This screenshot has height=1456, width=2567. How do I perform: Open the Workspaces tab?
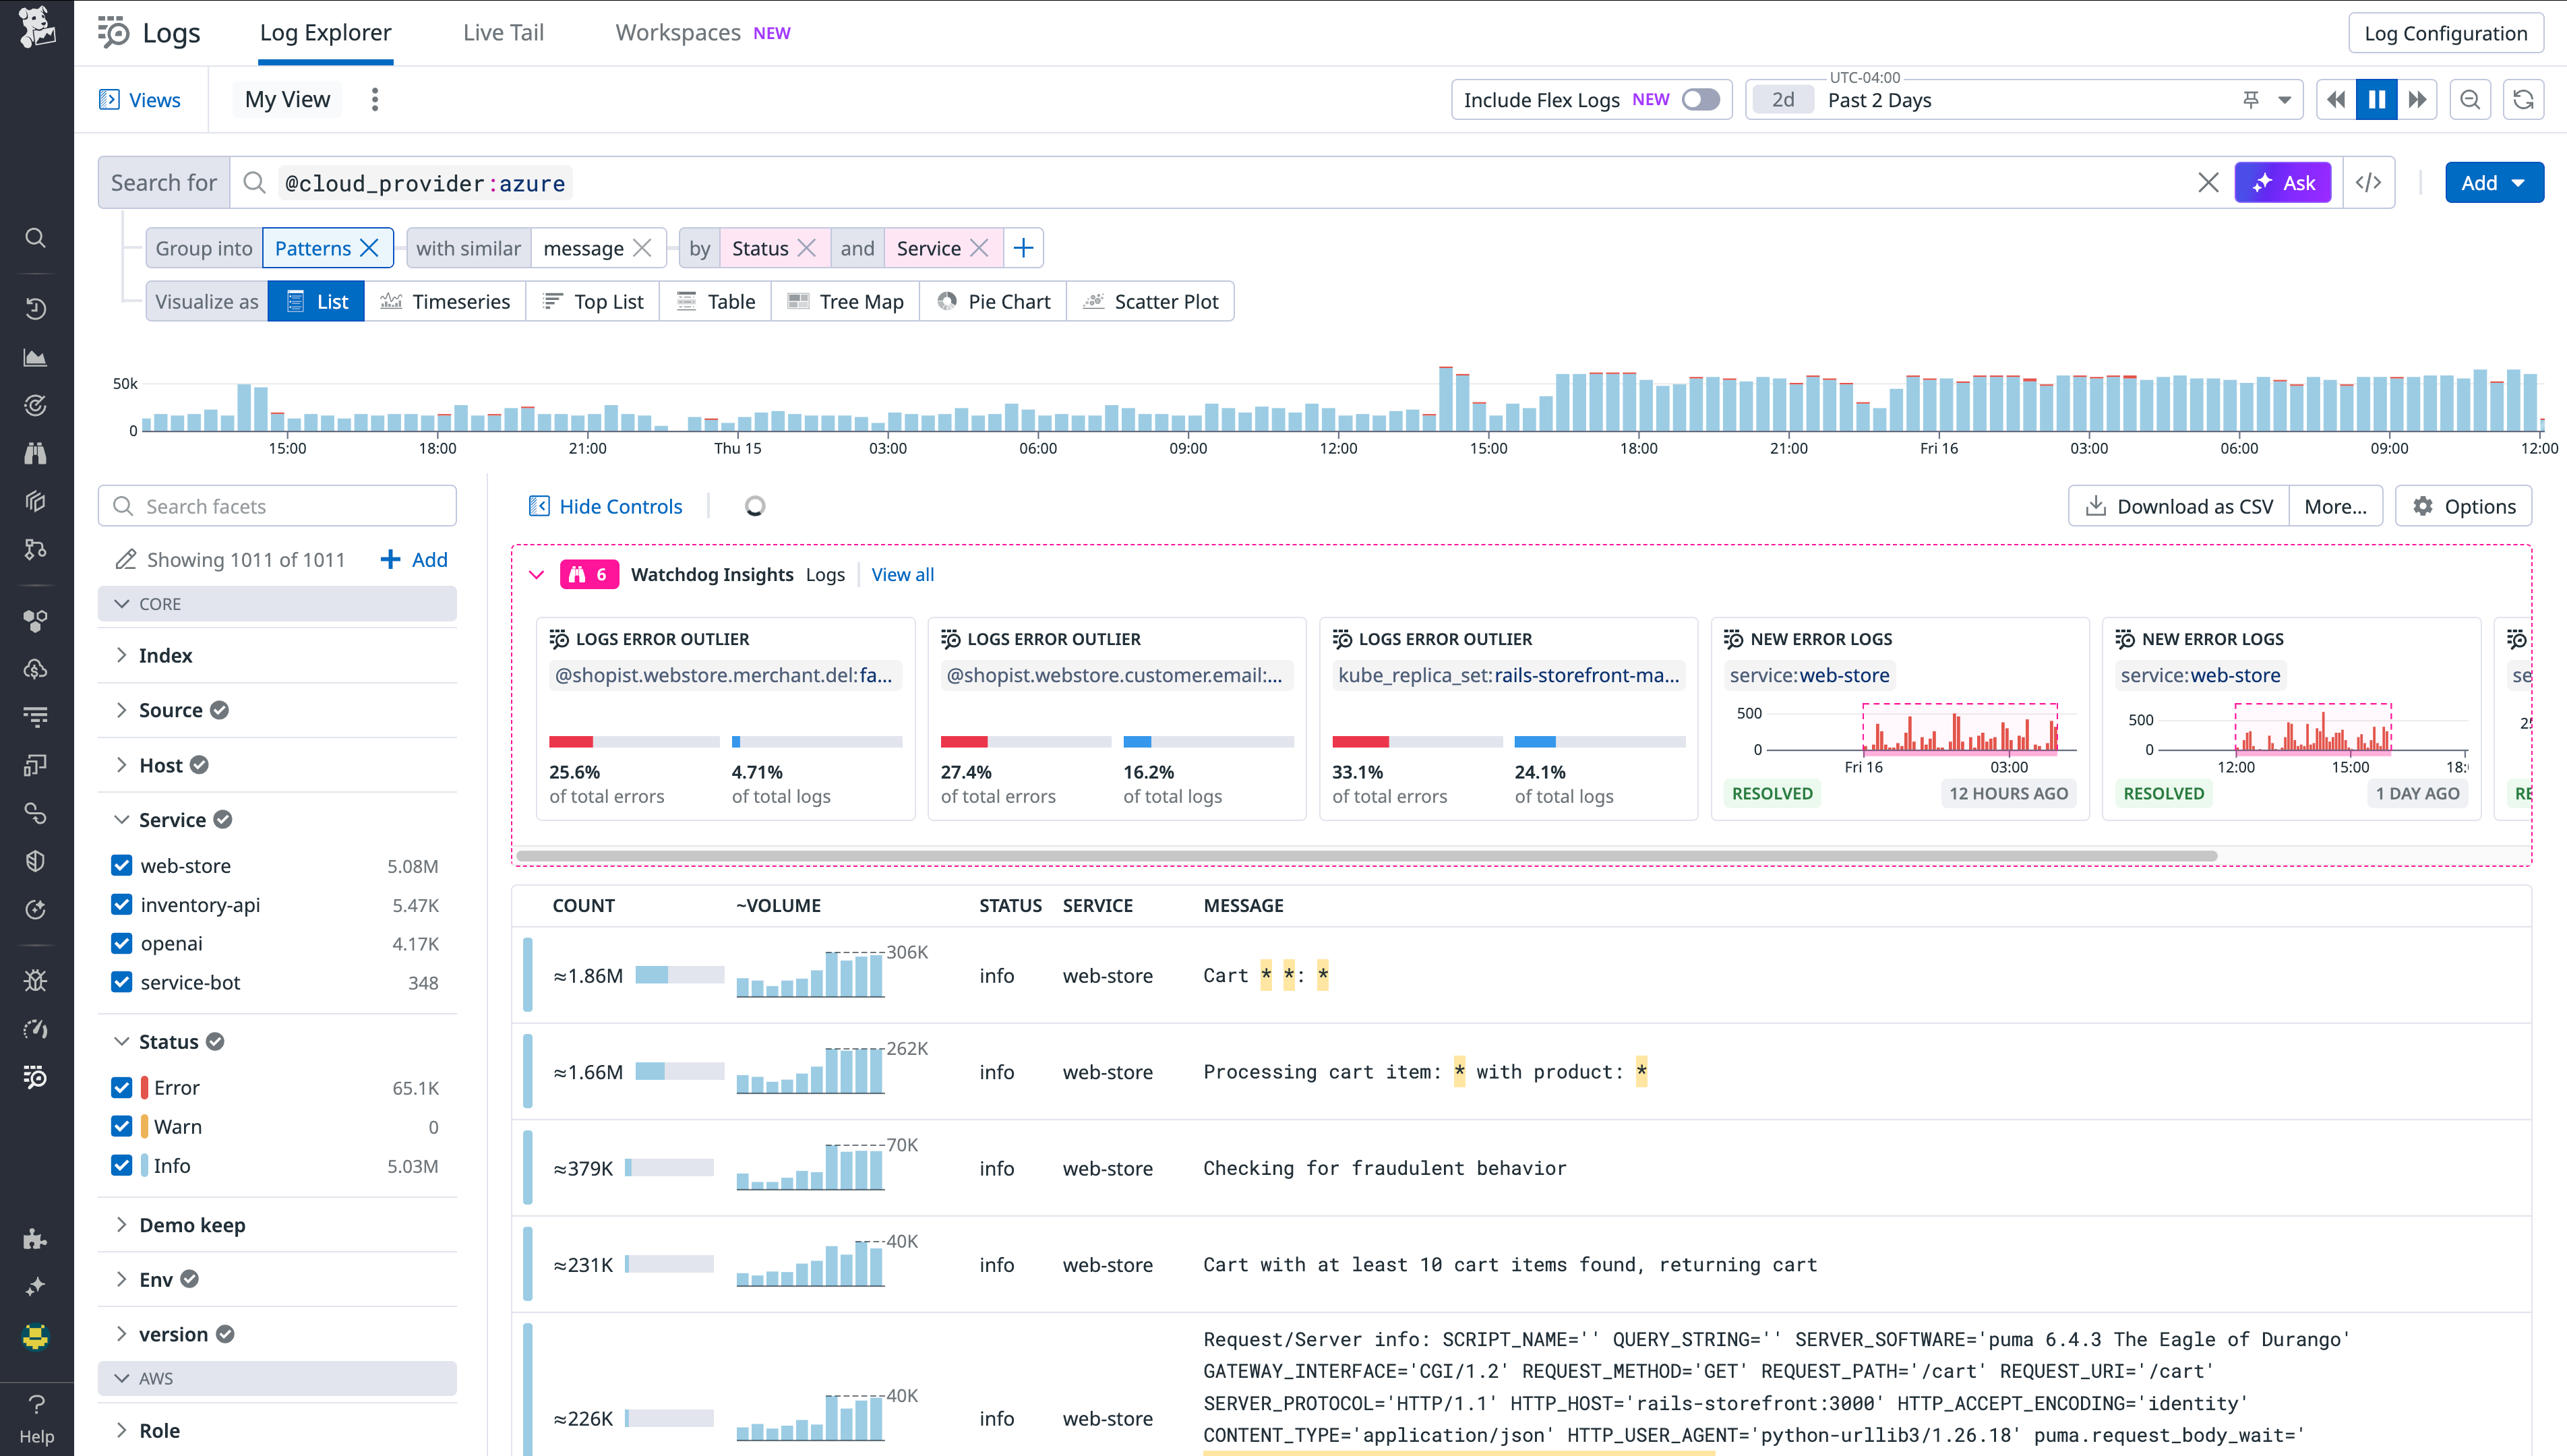pyautogui.click(x=677, y=32)
